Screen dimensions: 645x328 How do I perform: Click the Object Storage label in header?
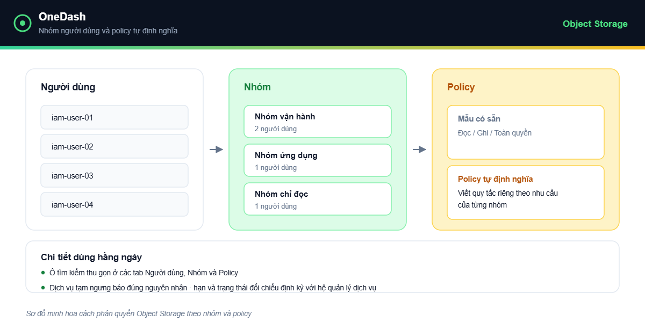(595, 24)
